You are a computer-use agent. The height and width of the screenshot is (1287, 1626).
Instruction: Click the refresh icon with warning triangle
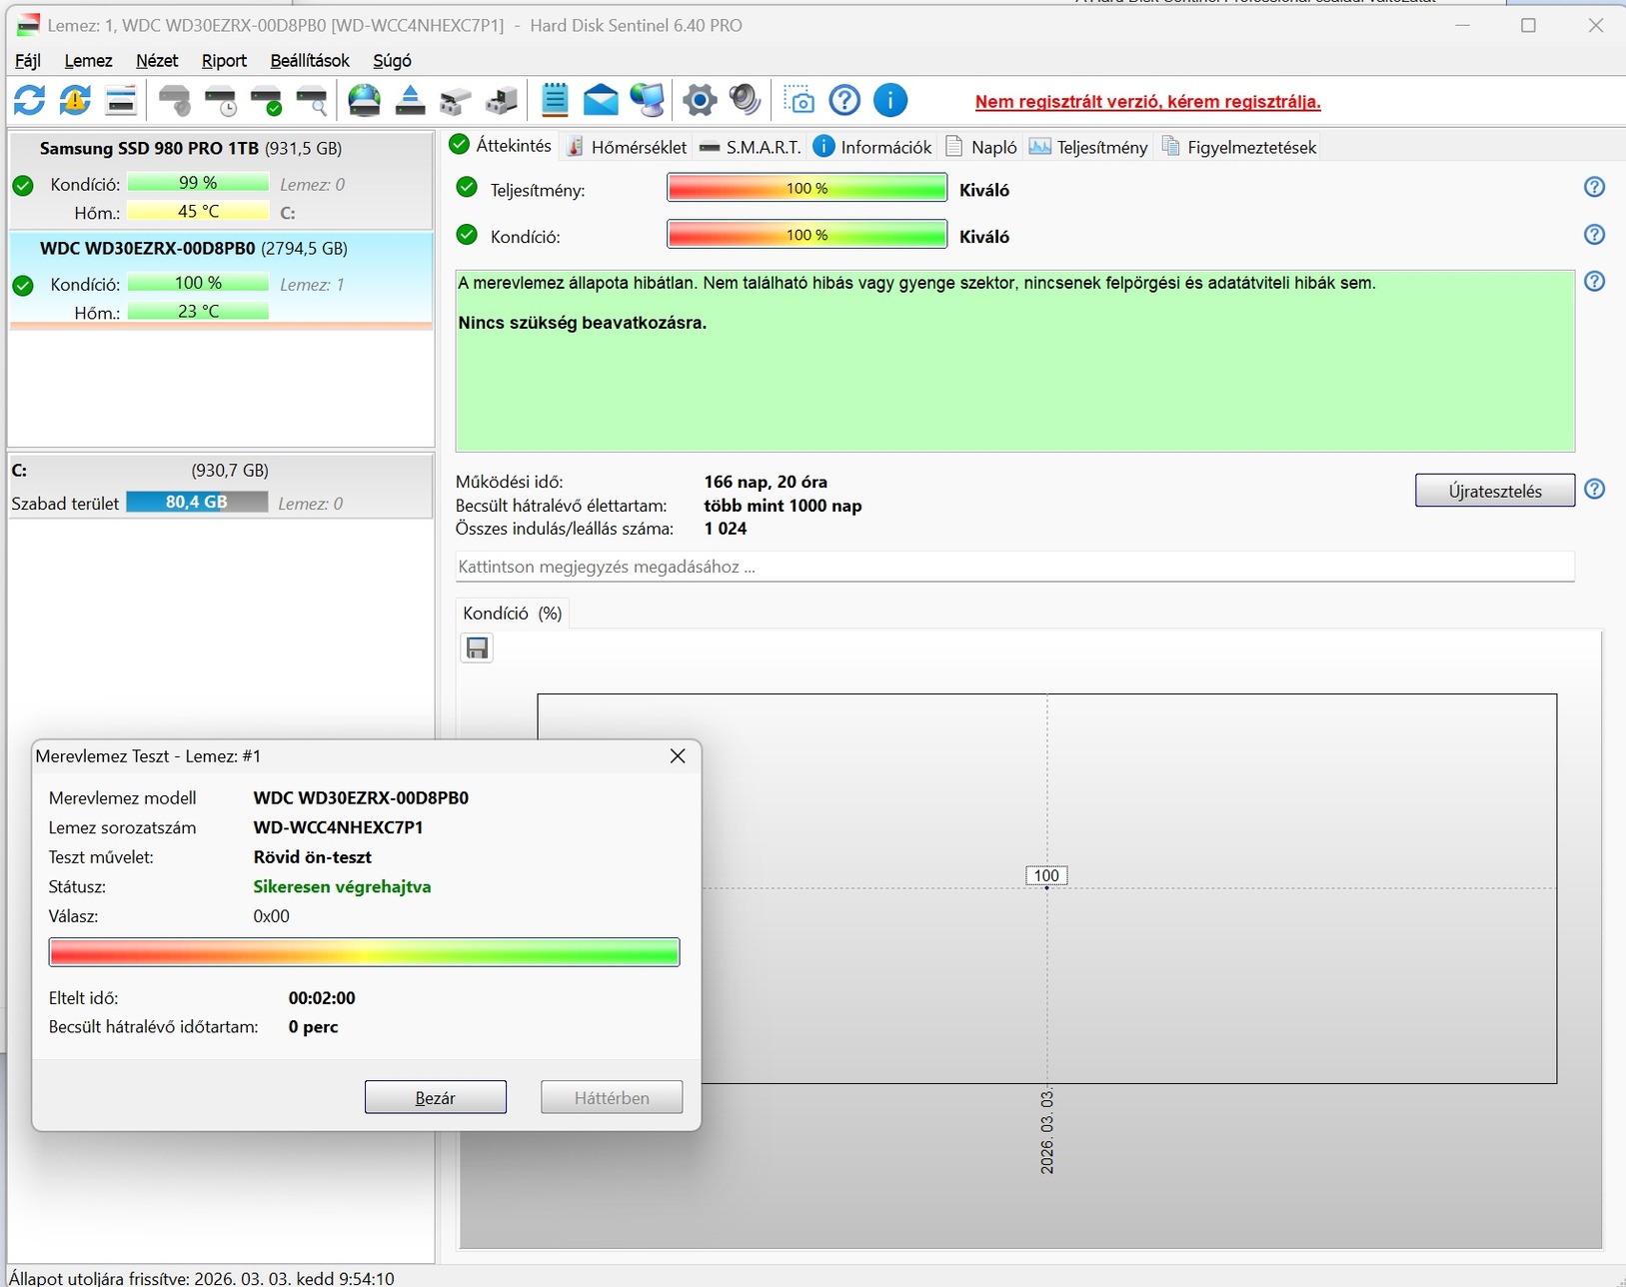tap(75, 100)
